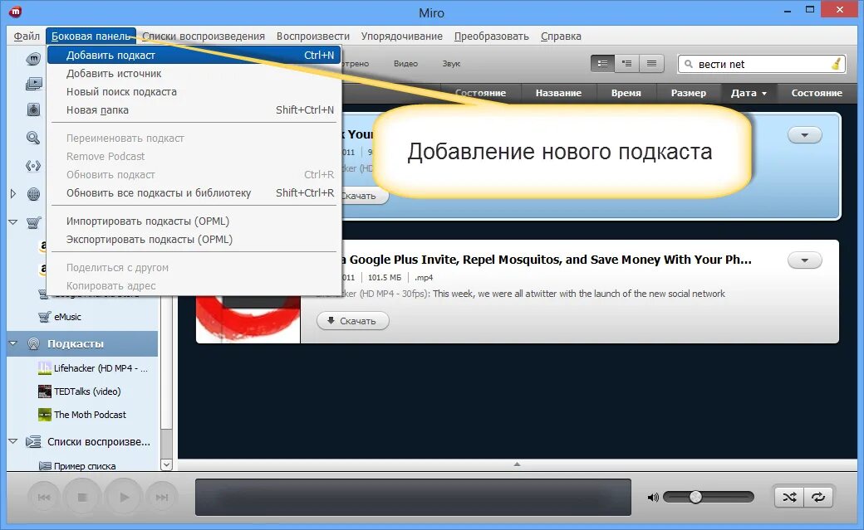
Task: Switch to the middle view mode button
Action: pyautogui.click(x=627, y=64)
